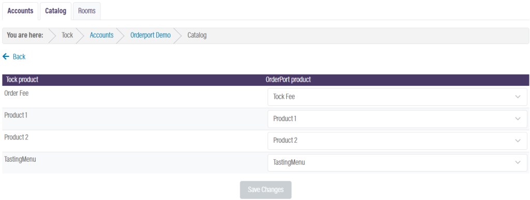This screenshot has height=200, width=530.
Task: Open Accounts breadcrumb link
Action: click(101, 35)
